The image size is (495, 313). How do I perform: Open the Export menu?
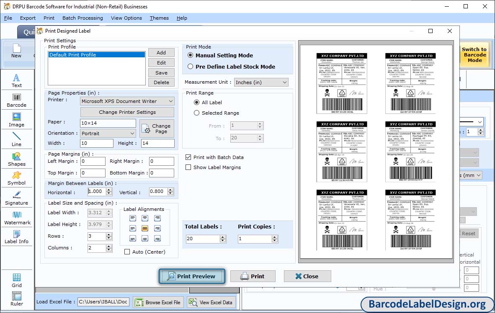click(28, 18)
